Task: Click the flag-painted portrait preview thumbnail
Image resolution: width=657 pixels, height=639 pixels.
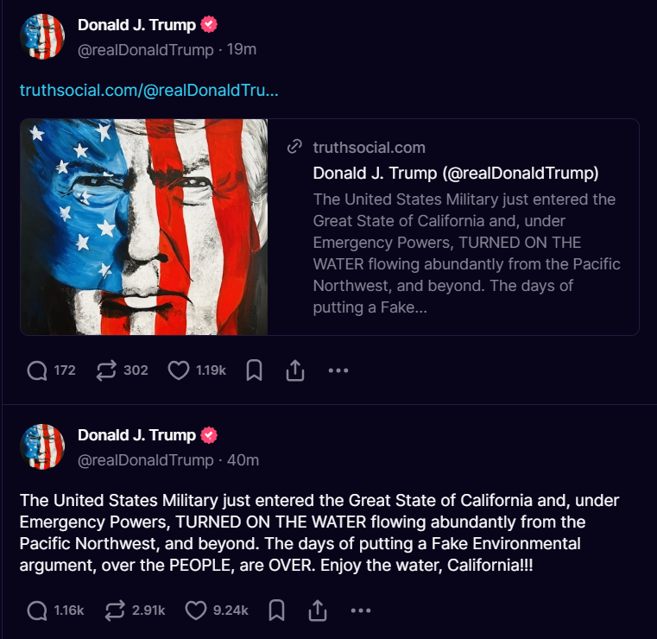Action: 144,226
